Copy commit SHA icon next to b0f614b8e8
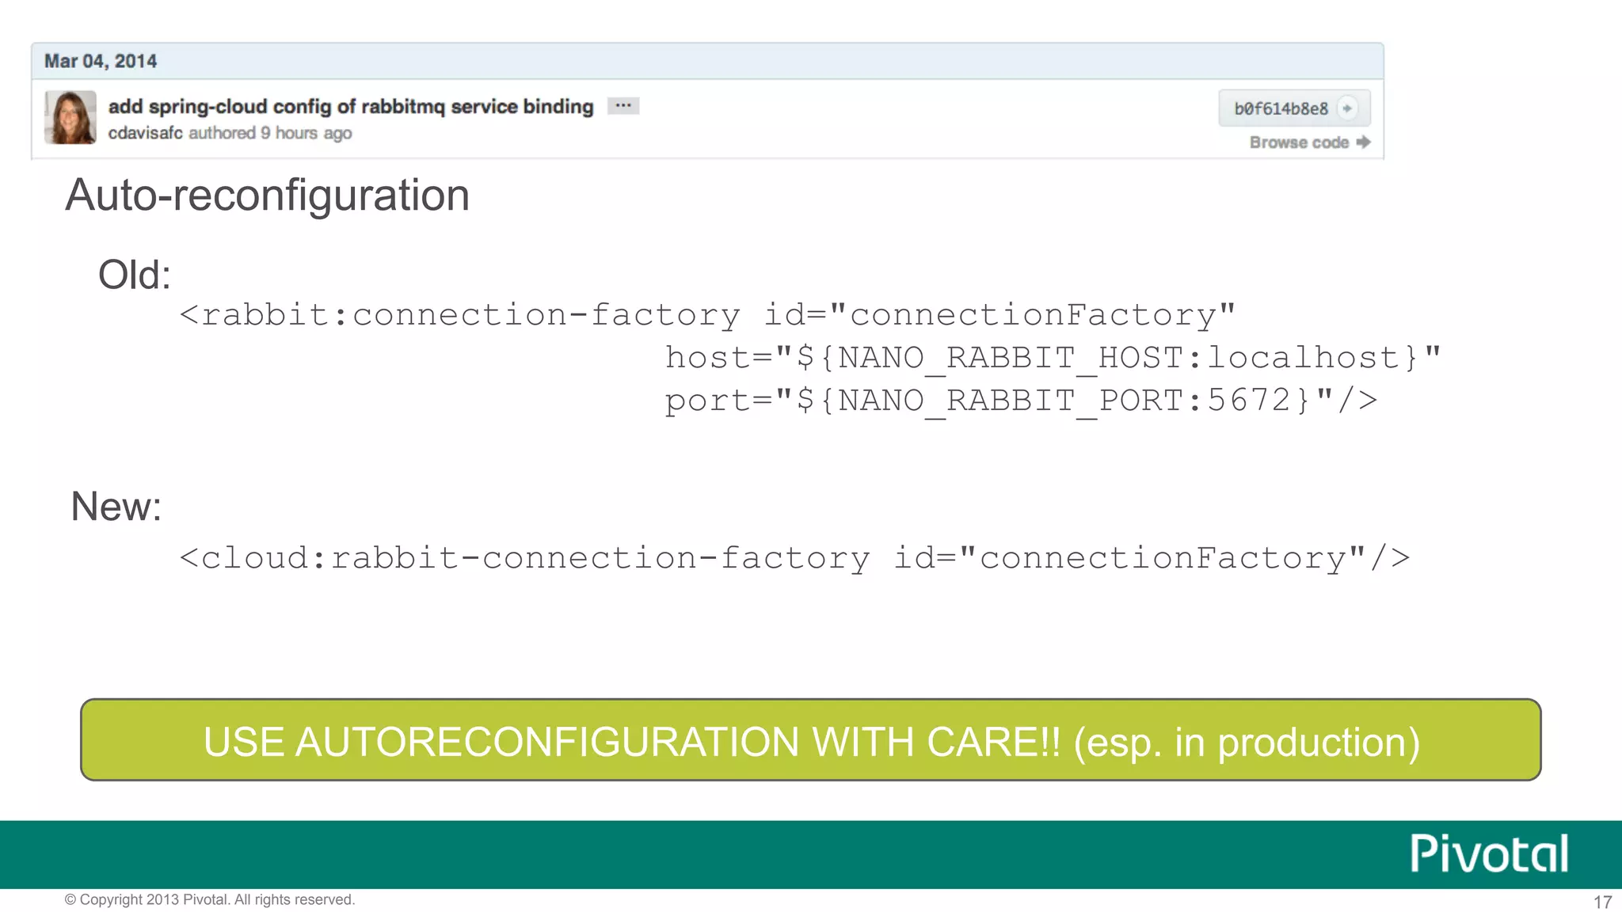1622x912 pixels. click(1348, 108)
